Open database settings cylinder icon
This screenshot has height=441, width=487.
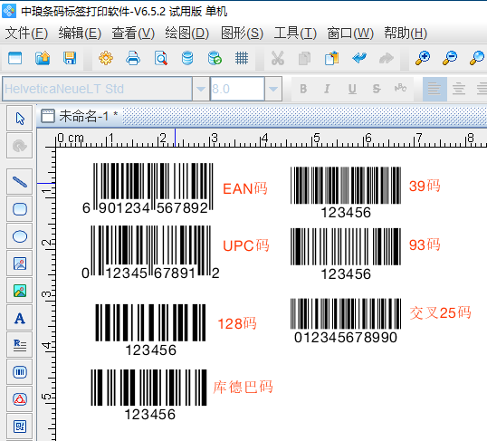(x=187, y=58)
